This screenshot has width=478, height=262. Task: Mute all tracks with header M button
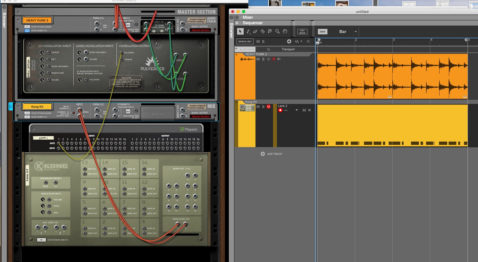point(258,42)
